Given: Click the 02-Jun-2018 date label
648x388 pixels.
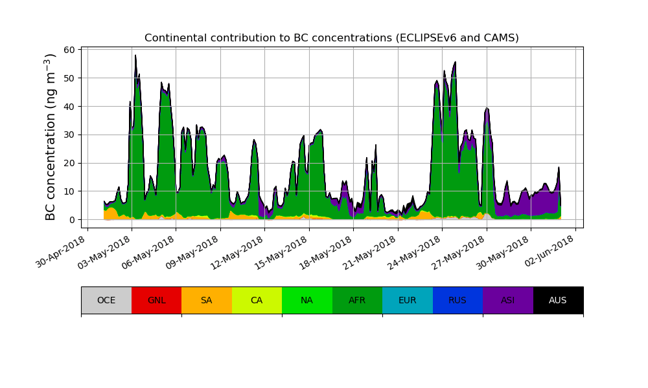Looking at the screenshot, I should tap(550, 252).
